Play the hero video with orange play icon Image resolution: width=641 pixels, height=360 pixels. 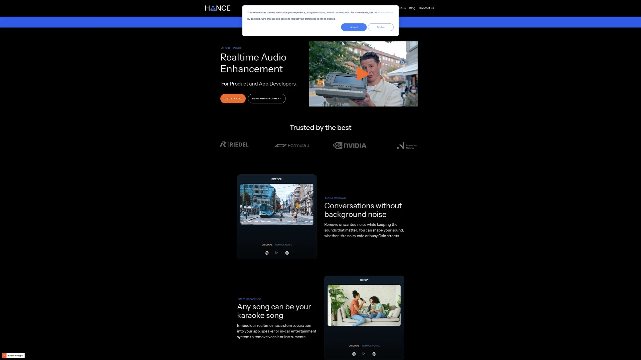click(x=363, y=74)
